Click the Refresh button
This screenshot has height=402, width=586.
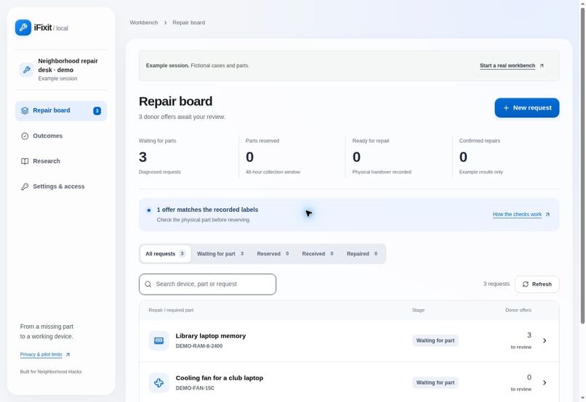[537, 284]
